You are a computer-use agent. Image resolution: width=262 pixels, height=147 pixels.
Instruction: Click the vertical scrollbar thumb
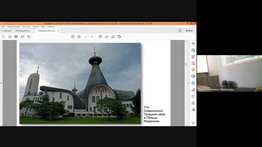coord(186,64)
